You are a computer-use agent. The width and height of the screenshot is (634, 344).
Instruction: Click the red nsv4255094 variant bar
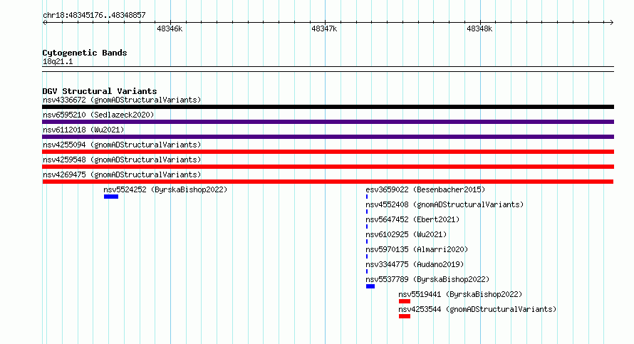(328, 152)
